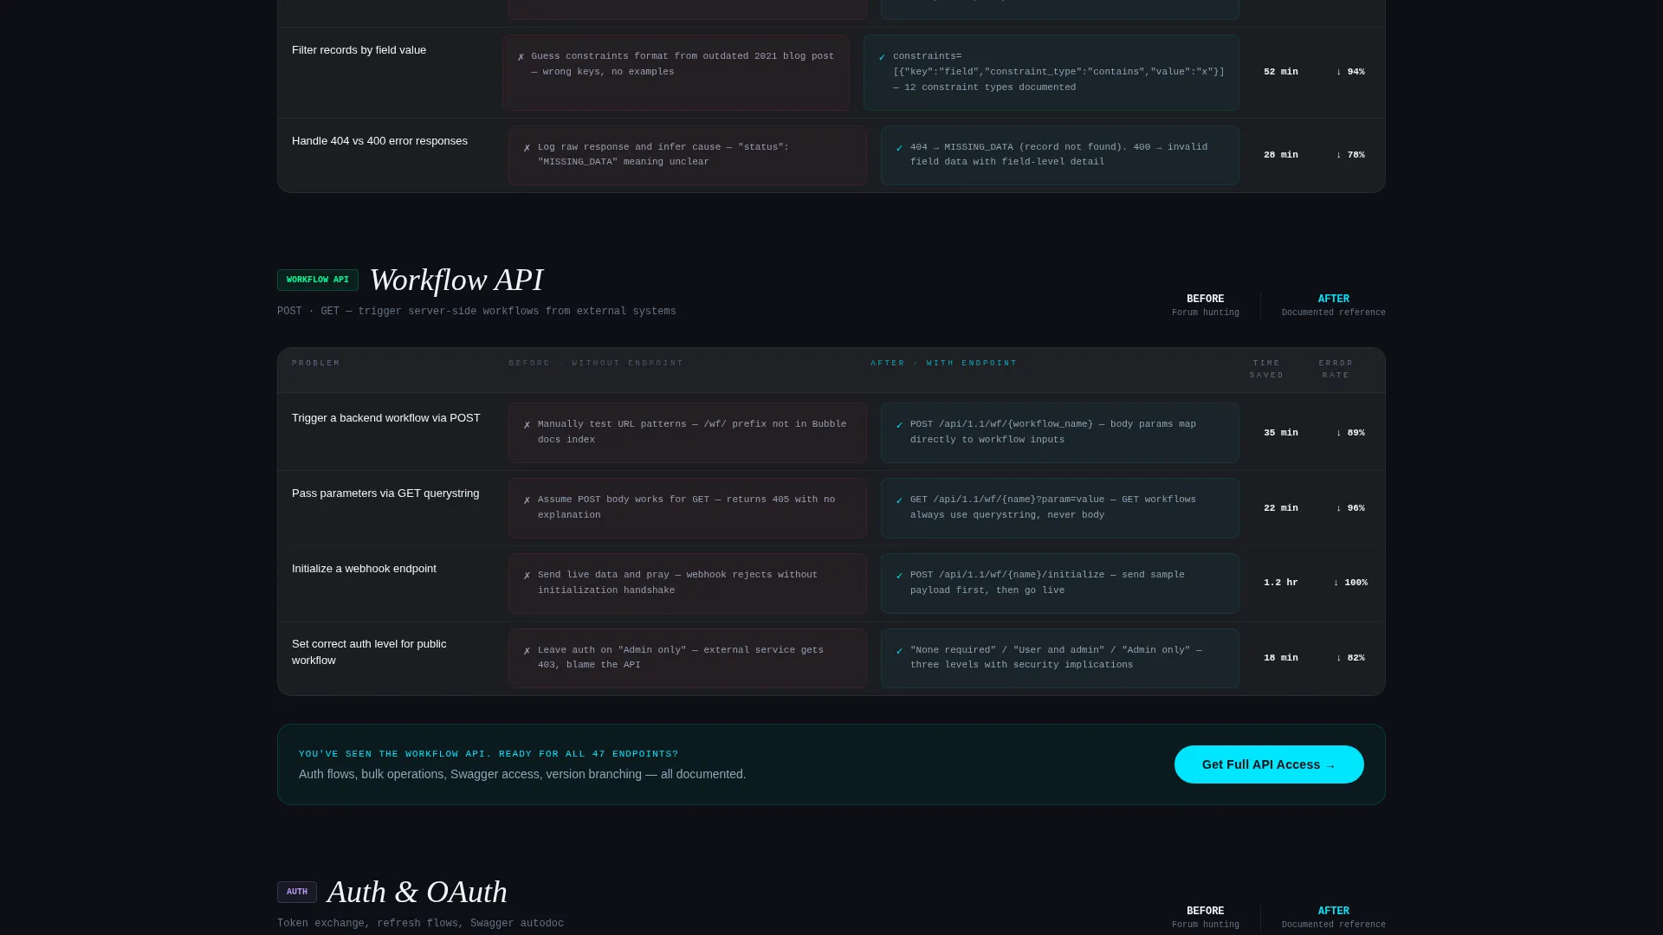The width and height of the screenshot is (1663, 935).
Task: Click 'Initialize a webhook endpoint' text
Action: tap(364, 569)
